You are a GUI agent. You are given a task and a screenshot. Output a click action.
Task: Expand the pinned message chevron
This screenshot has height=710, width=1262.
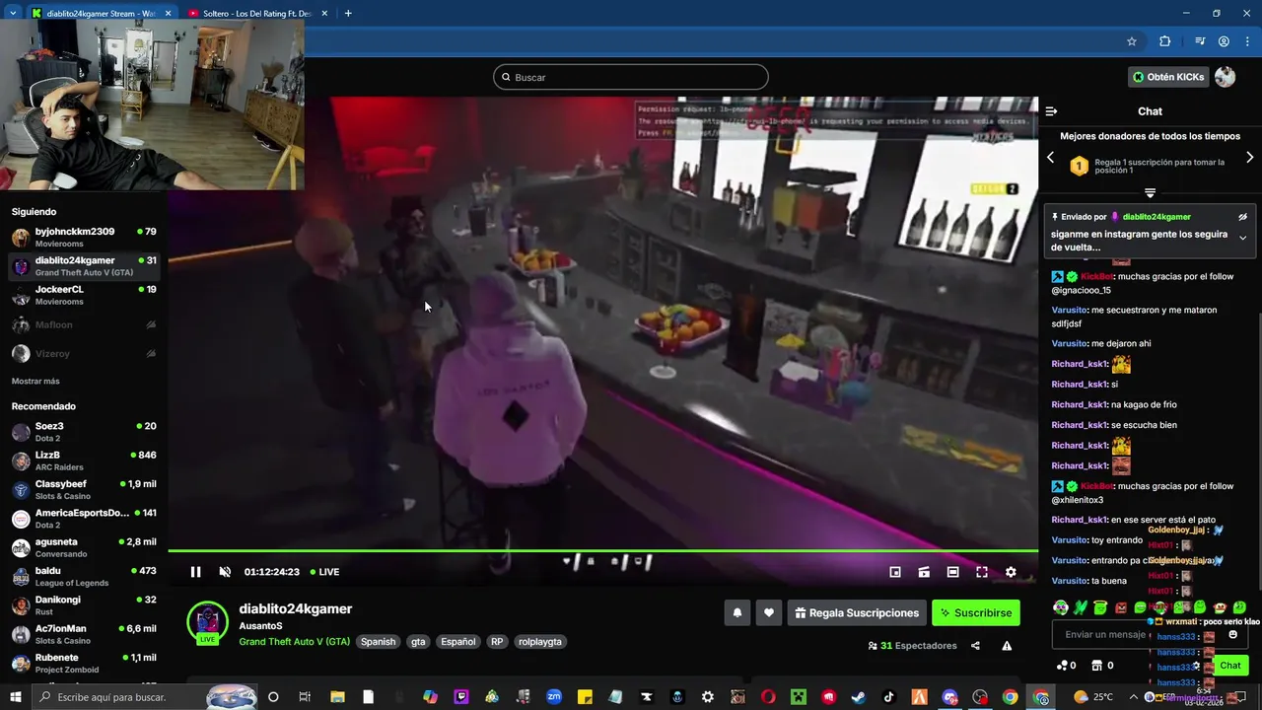[1242, 238]
